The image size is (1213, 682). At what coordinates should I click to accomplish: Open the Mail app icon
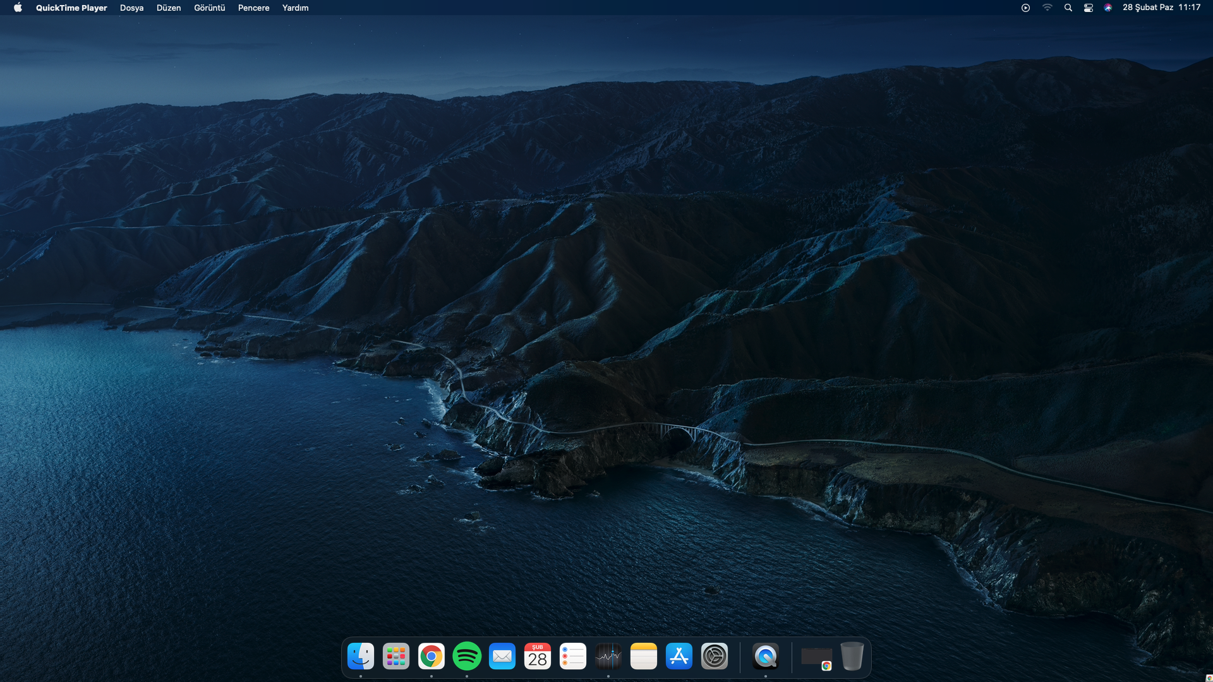click(x=502, y=657)
